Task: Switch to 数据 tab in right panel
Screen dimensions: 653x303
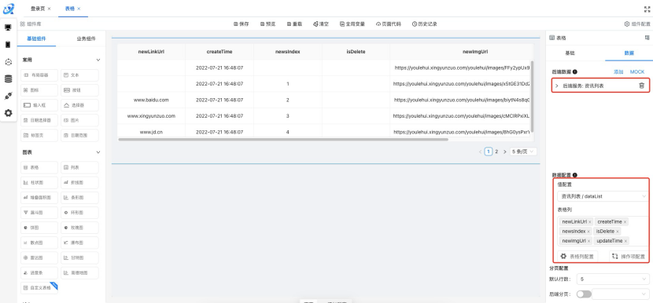Action: click(x=629, y=53)
